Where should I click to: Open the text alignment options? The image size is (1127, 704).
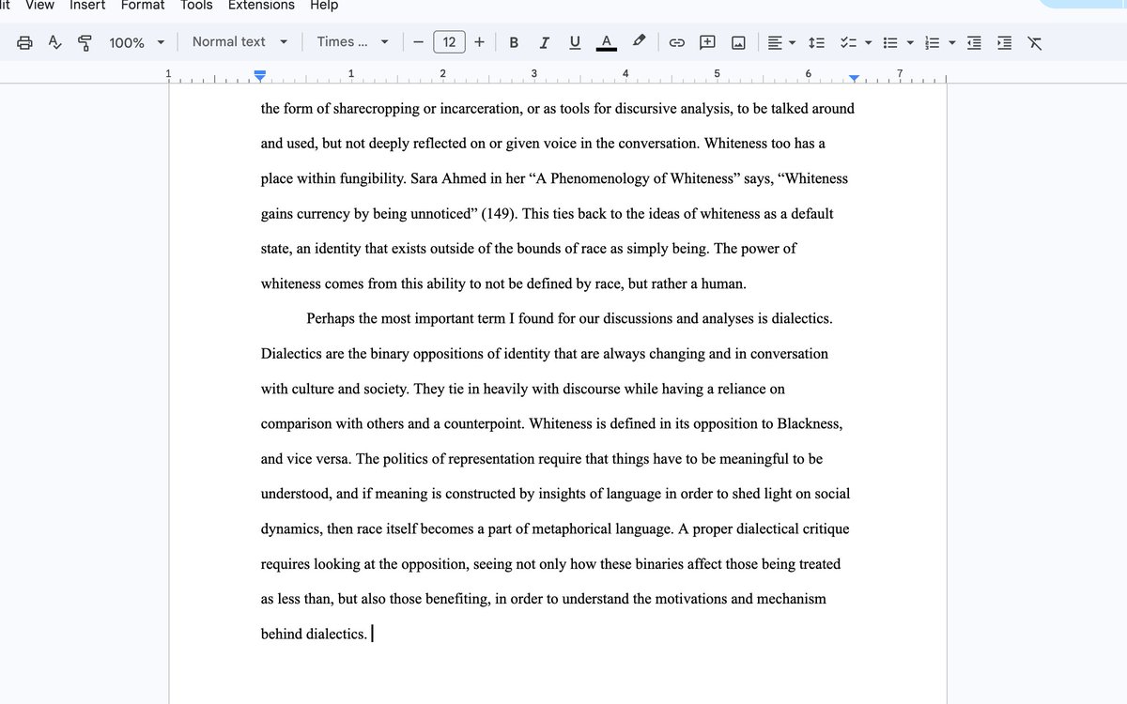click(781, 42)
